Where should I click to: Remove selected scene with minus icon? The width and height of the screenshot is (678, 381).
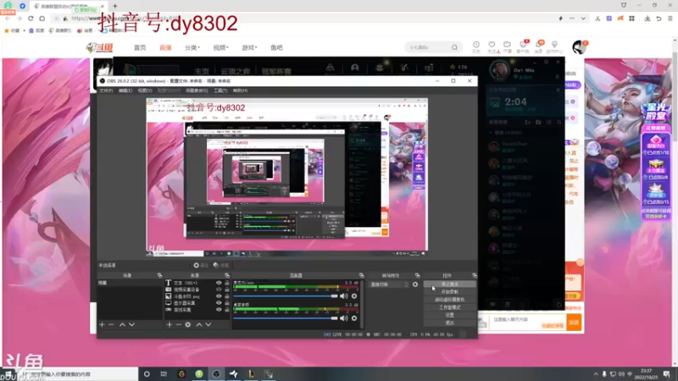coord(112,324)
